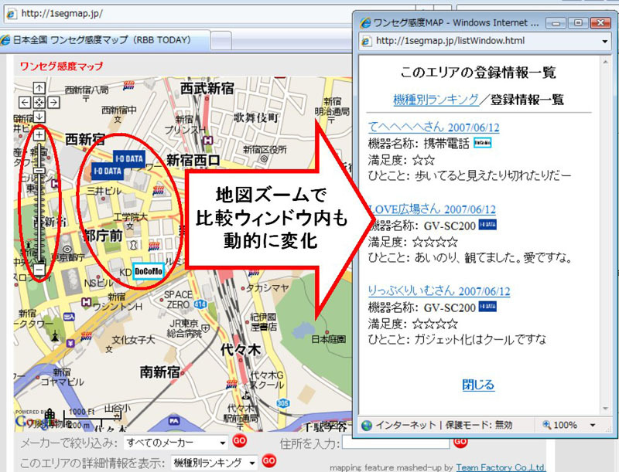Click the 新宿西口 label on the map

(x=193, y=160)
